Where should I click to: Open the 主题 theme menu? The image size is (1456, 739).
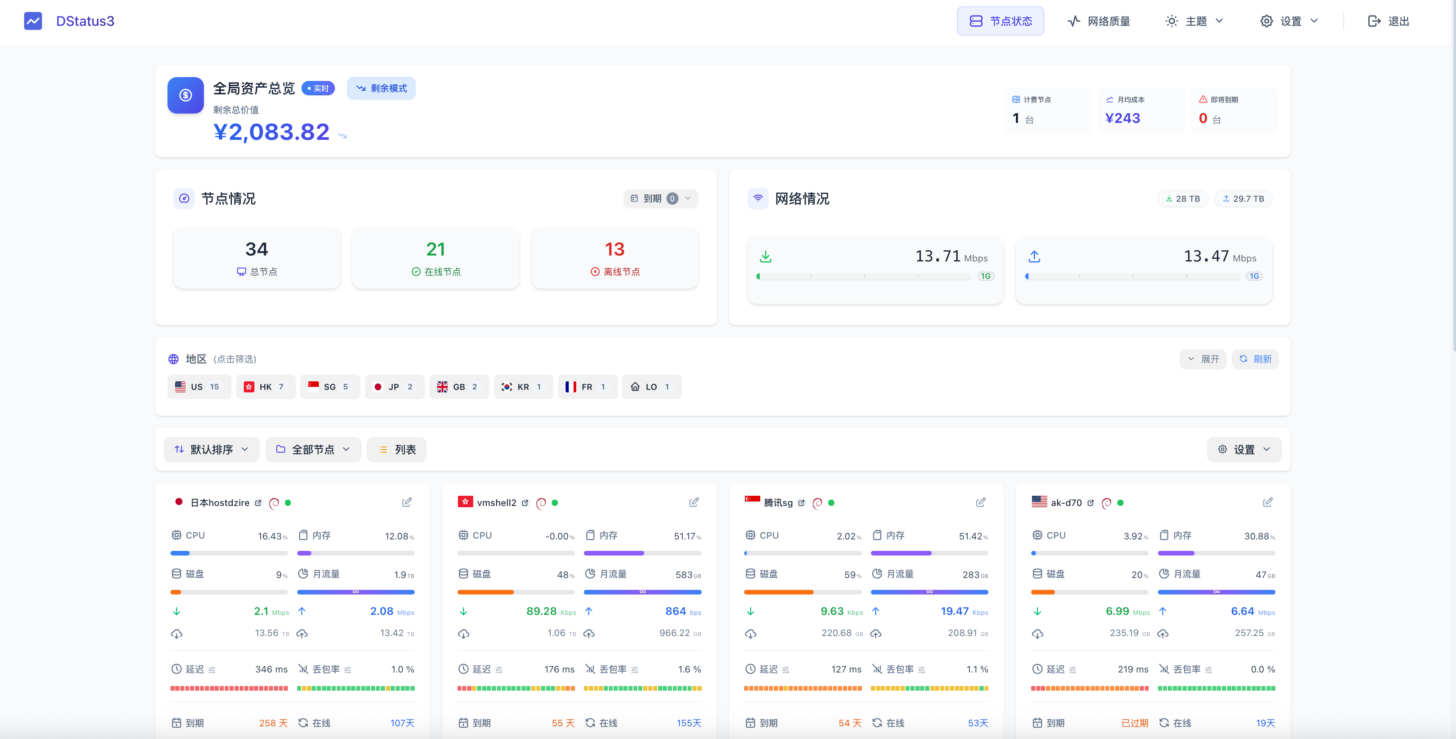pos(1194,21)
